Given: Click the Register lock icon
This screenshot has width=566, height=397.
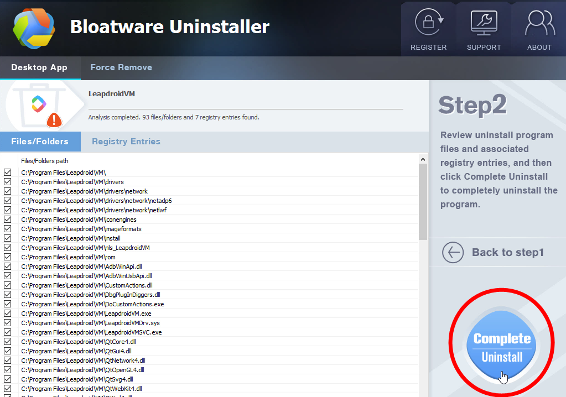Looking at the screenshot, I should pos(428,22).
